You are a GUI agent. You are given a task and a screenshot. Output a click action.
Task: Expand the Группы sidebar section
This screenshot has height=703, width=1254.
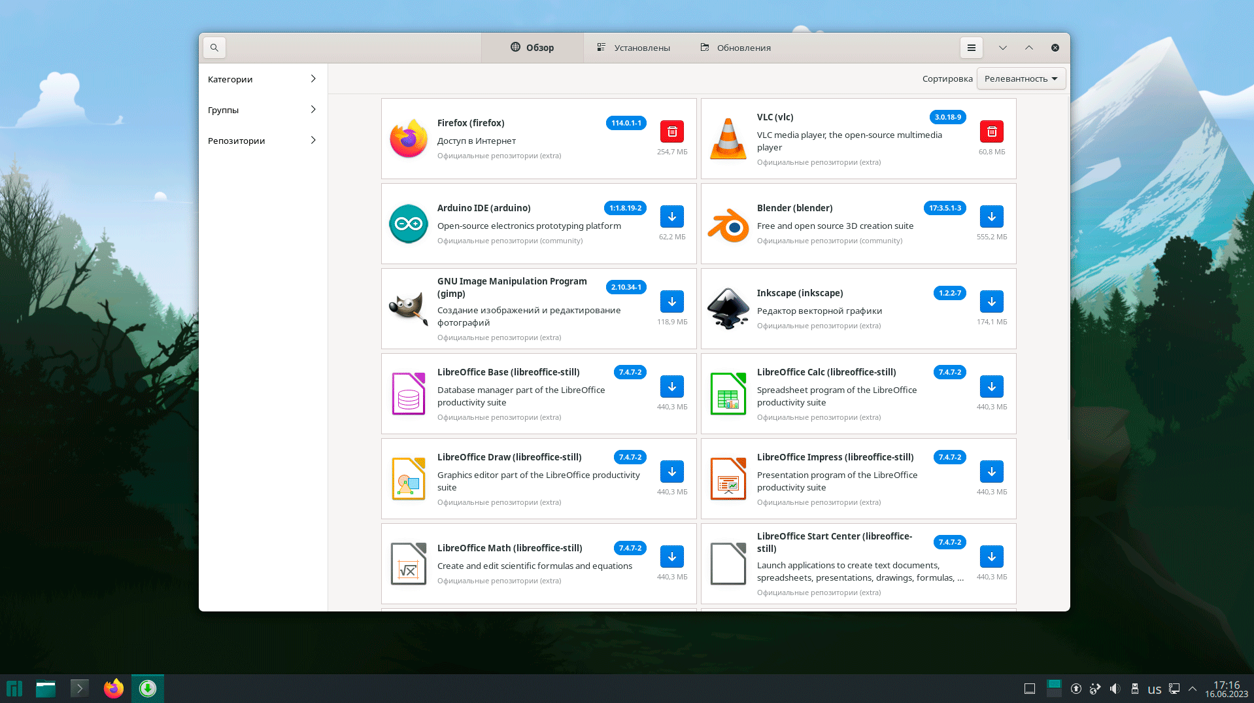(262, 110)
